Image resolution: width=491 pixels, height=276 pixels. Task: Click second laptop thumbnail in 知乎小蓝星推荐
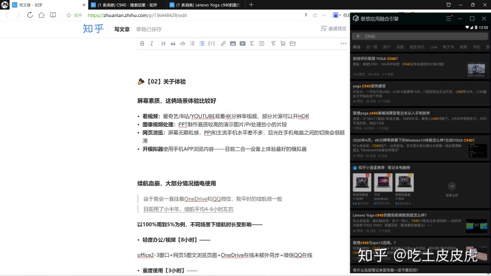pos(383,183)
